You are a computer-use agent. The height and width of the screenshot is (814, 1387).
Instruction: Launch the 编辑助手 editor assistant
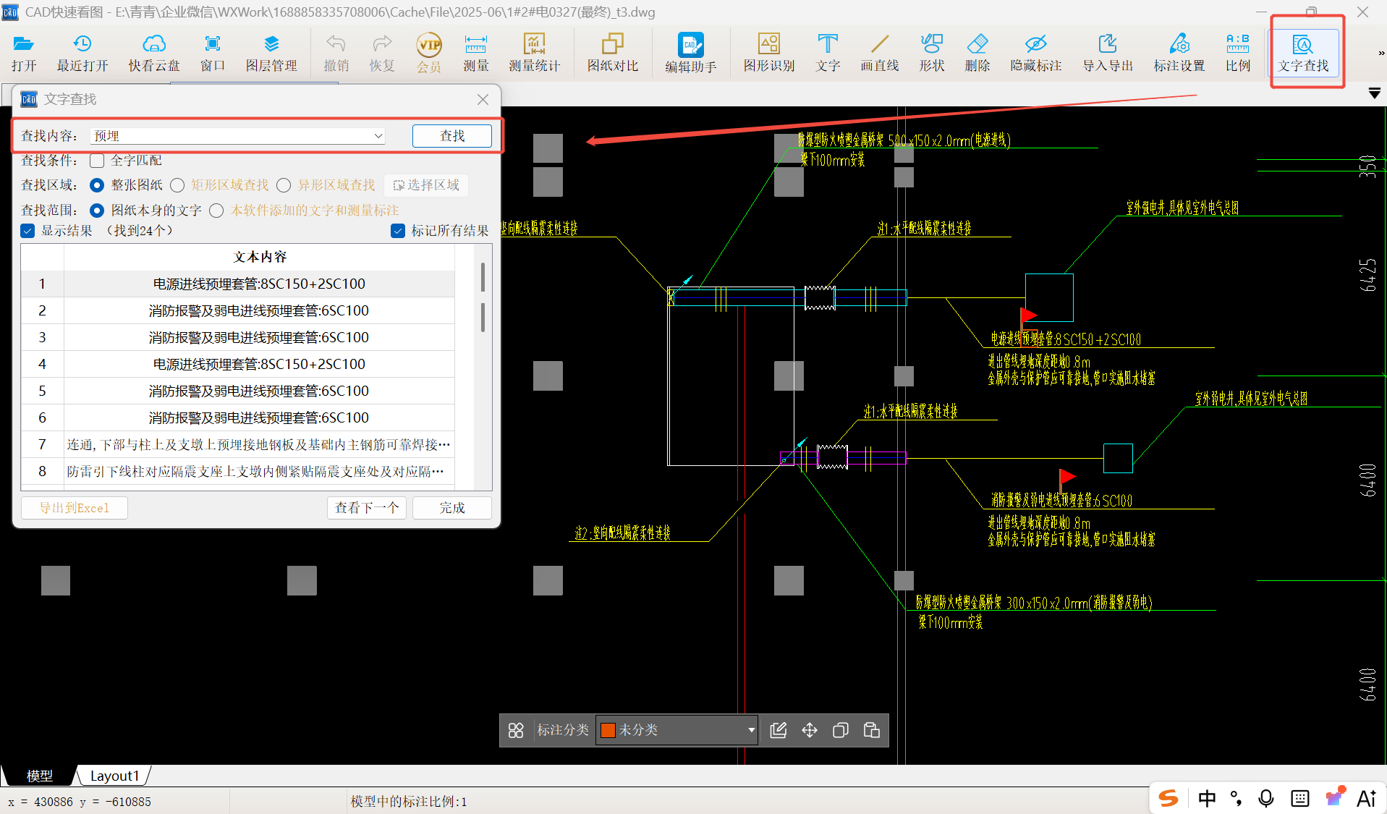click(690, 52)
